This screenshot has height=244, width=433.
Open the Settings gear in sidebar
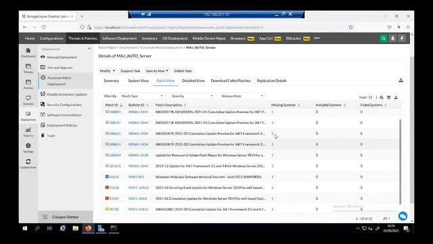28,146
